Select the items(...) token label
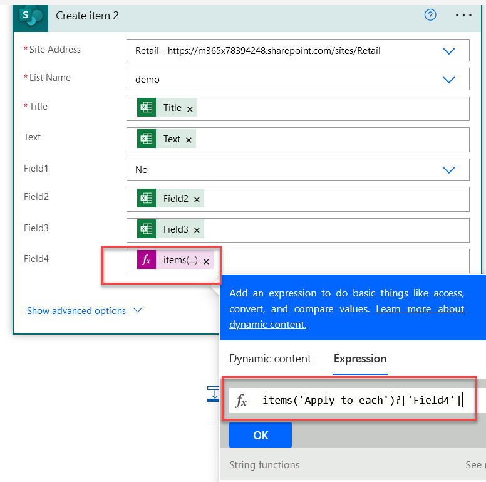Viewport: 486px width, 482px height. tap(180, 260)
